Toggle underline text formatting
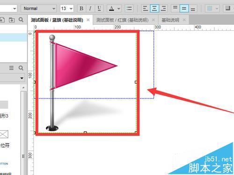The height and width of the screenshot is (175, 234). 99,8
